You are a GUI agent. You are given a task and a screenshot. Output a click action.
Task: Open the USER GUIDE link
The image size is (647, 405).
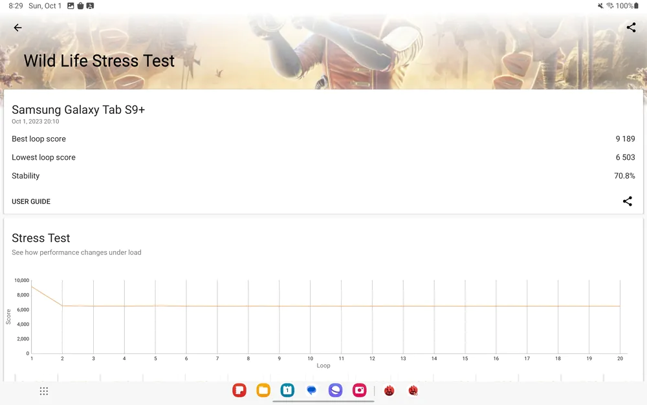click(x=31, y=202)
